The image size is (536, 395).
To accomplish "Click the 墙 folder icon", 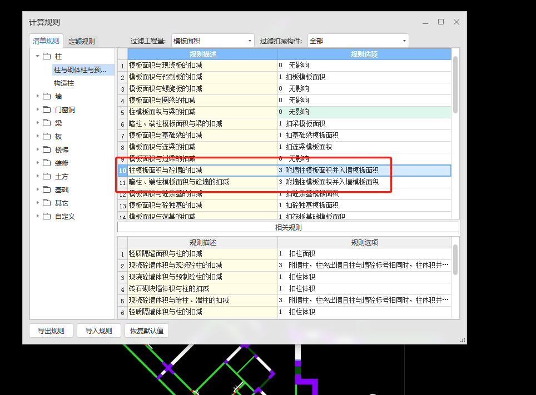I will [47, 96].
